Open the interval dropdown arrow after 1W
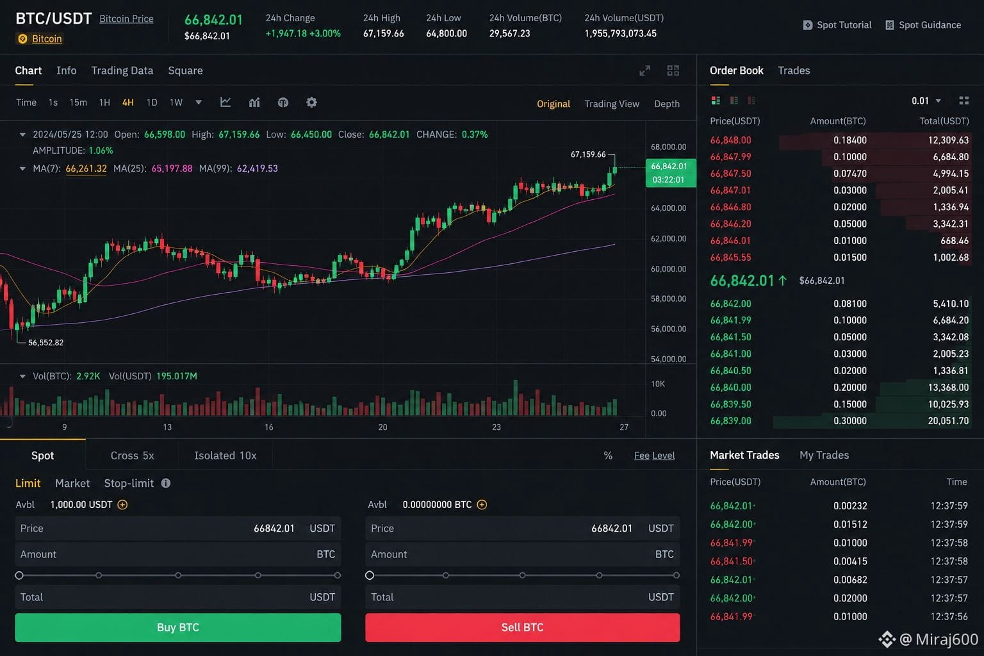Image resolution: width=984 pixels, height=656 pixels. coord(199,102)
